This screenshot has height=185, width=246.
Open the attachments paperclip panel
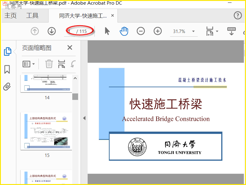click(7, 87)
